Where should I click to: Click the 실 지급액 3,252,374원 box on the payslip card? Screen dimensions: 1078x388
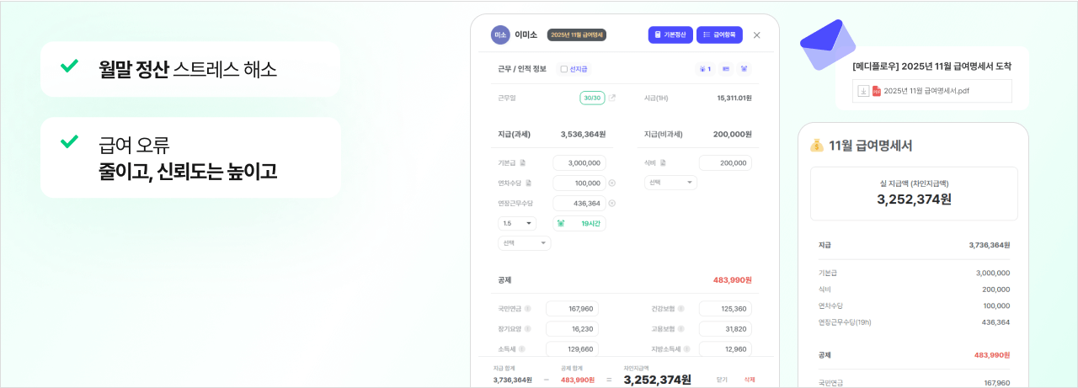click(914, 194)
